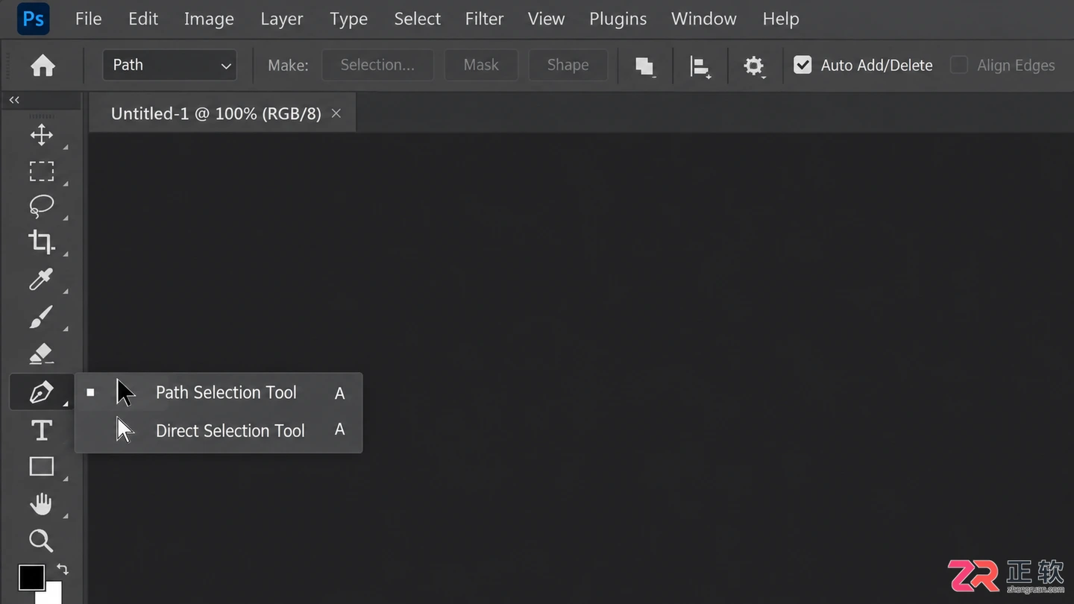Choose Path Selection Tool from flyout
The width and height of the screenshot is (1074, 604).
tap(219, 392)
